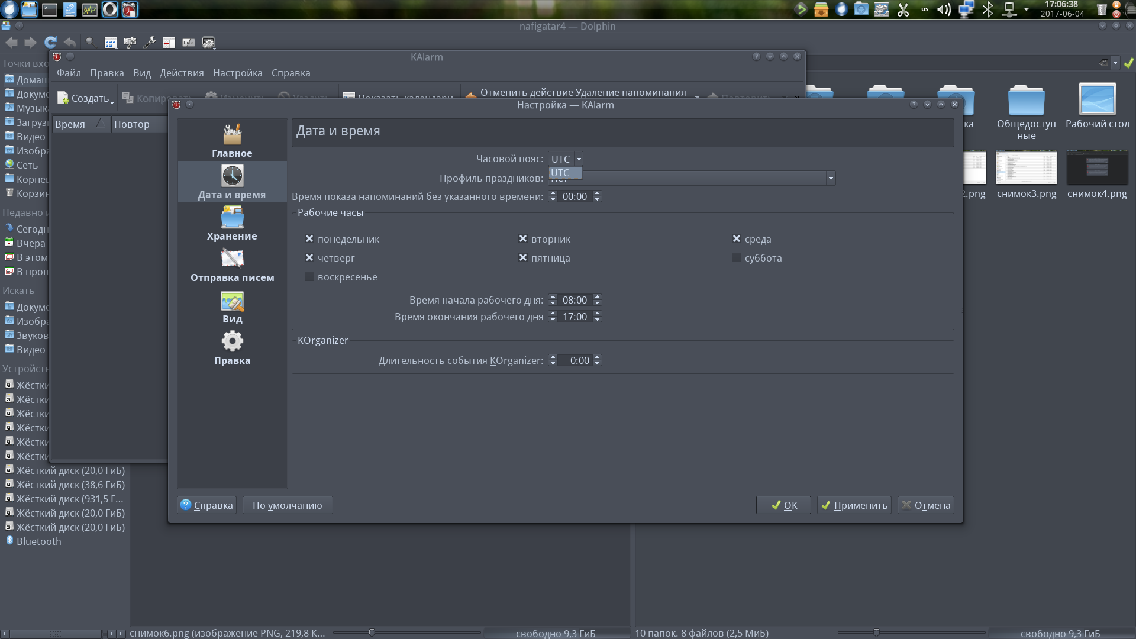This screenshot has height=639, width=1136.
Task: Click the По умолчанию button
Action: (x=287, y=505)
